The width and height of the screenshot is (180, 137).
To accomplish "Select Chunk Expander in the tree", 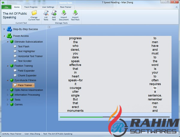I will point(27,76).
